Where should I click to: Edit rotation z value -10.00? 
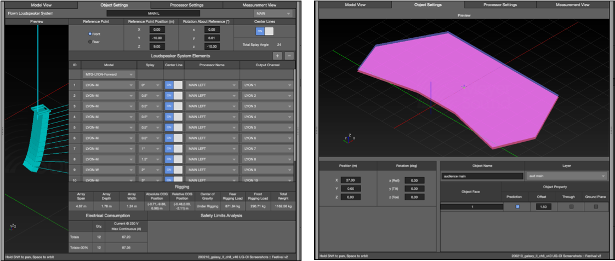point(212,47)
